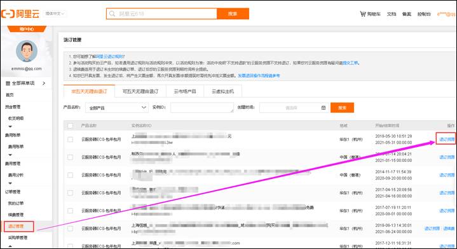
Task: Select 订单管理 in the sidebar
Action: [x=13, y=192]
